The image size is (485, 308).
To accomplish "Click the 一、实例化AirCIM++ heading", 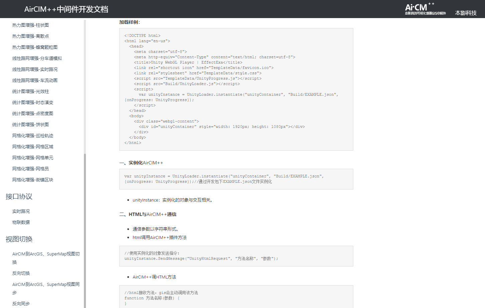I will pyautogui.click(x=141, y=163).
